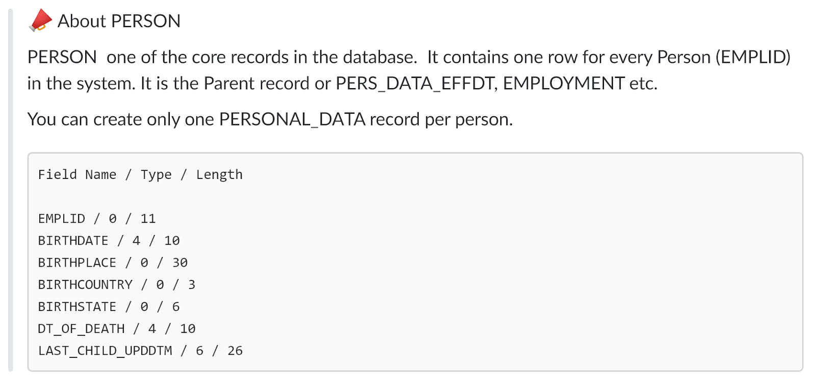Viewport: 816px width, 389px height.
Task: Click the "About PERSON" heading
Action: [119, 21]
